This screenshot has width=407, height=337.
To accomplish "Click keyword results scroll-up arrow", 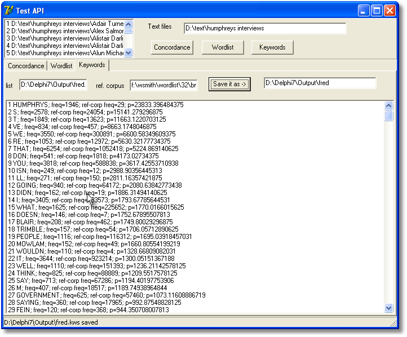I will [388, 105].
